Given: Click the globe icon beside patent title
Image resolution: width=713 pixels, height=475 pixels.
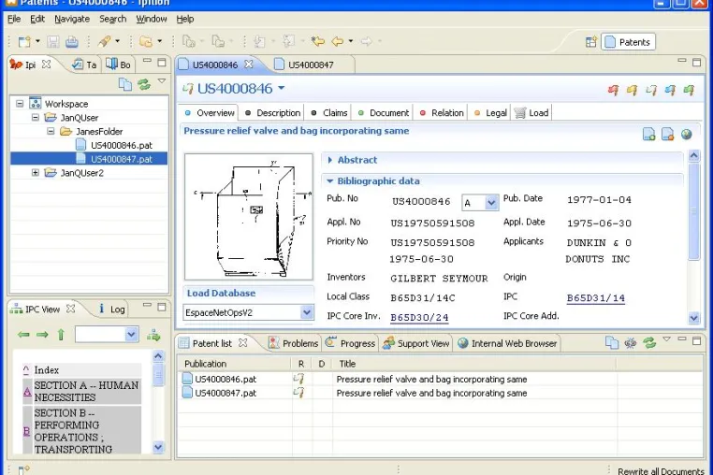Looking at the screenshot, I should [x=686, y=134].
